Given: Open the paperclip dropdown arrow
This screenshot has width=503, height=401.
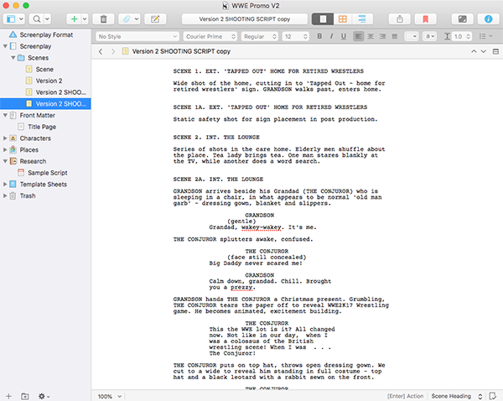Looking at the screenshot, I should (137, 19).
